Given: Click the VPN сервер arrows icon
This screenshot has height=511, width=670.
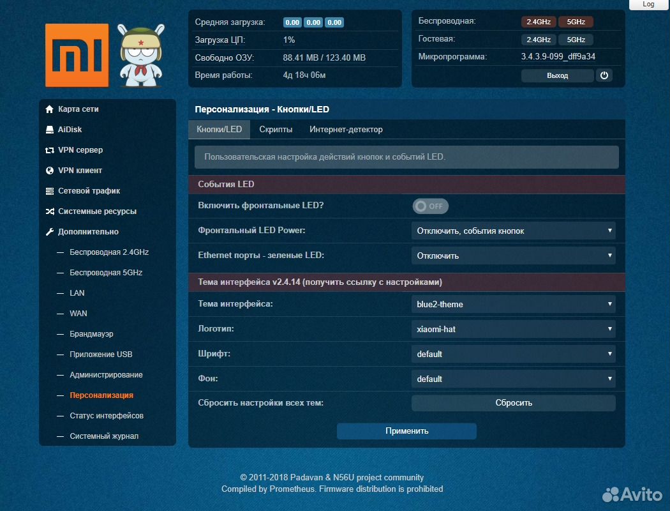Looking at the screenshot, I should (50, 150).
